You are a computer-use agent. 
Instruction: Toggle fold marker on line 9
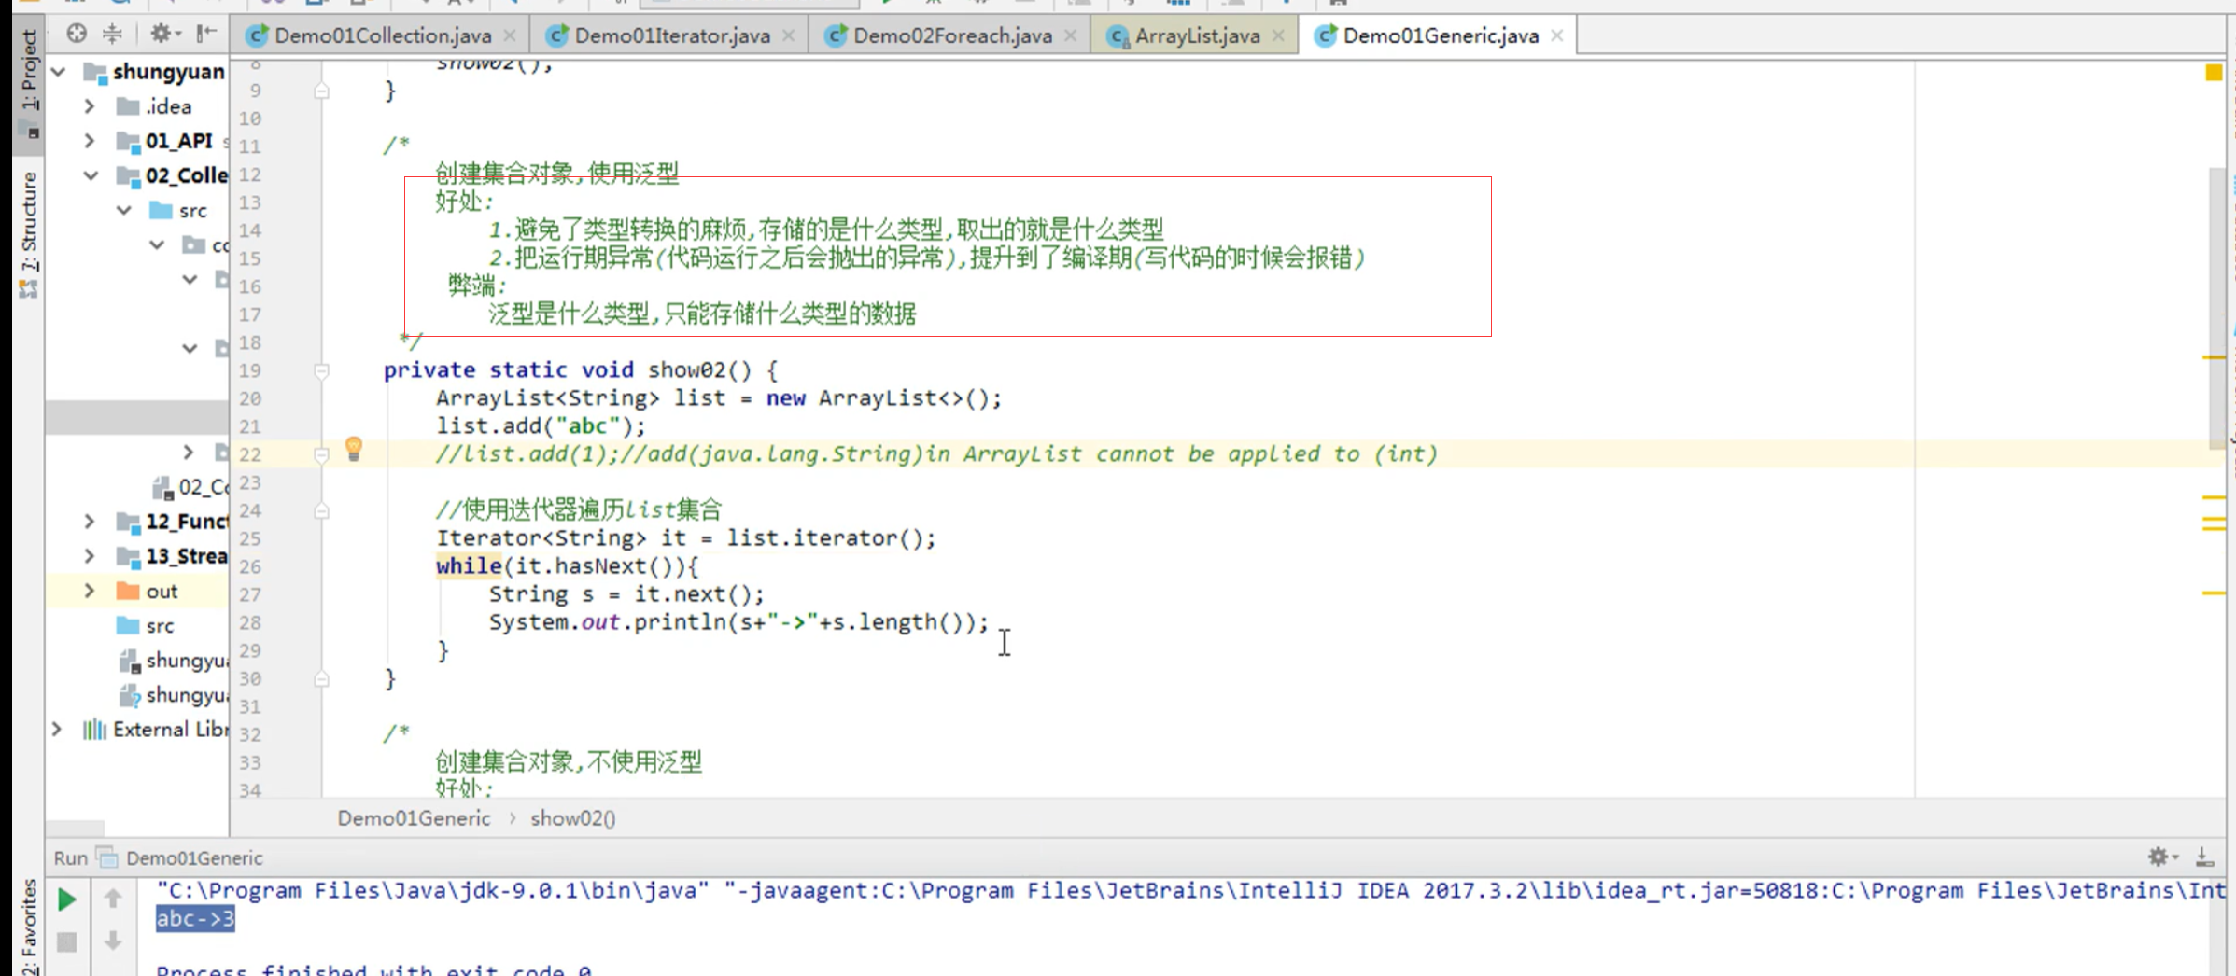321,91
